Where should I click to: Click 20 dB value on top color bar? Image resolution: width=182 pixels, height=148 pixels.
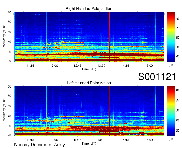[x=177, y=56]
